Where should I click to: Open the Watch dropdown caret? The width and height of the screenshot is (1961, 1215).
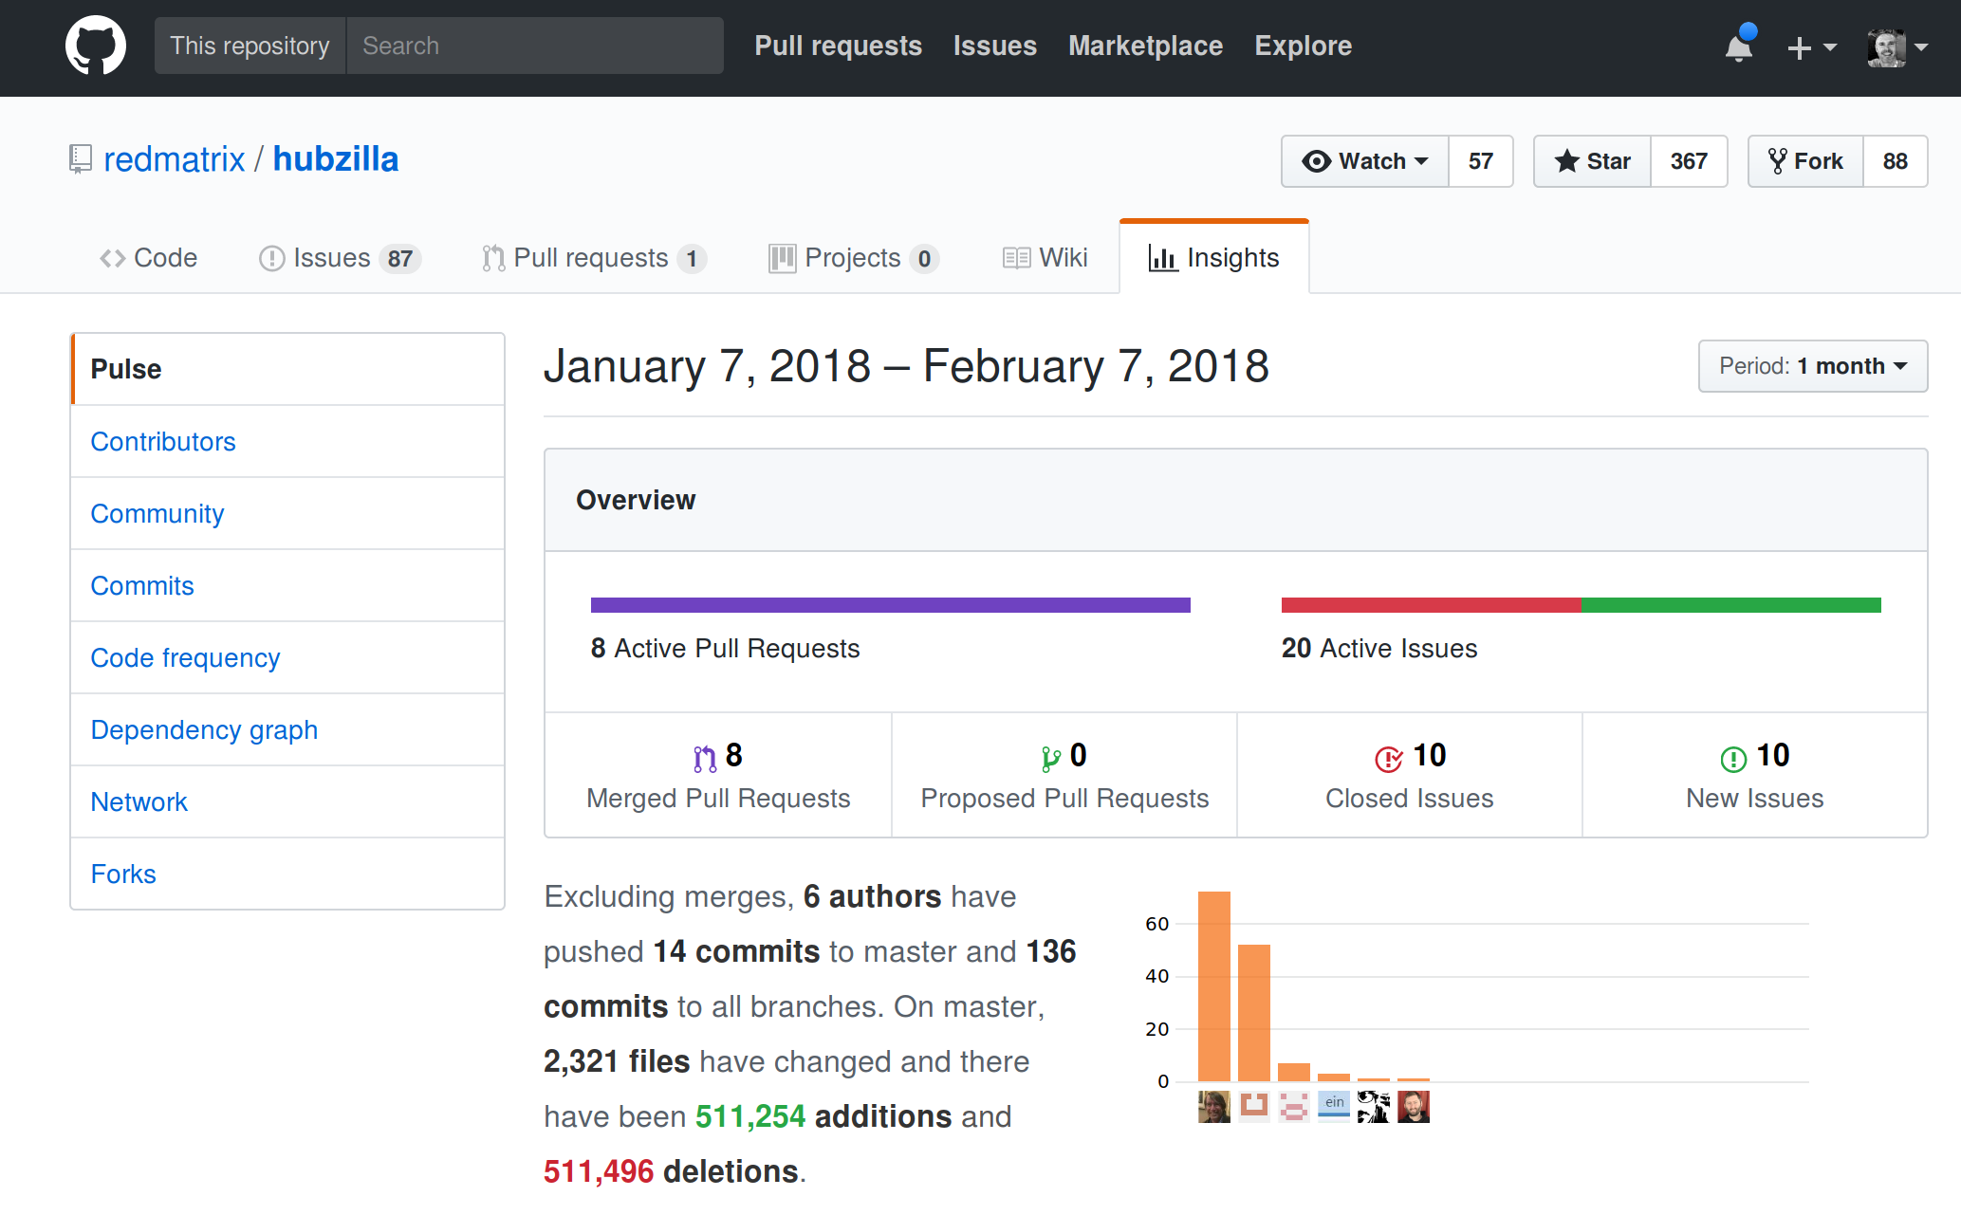(1419, 161)
